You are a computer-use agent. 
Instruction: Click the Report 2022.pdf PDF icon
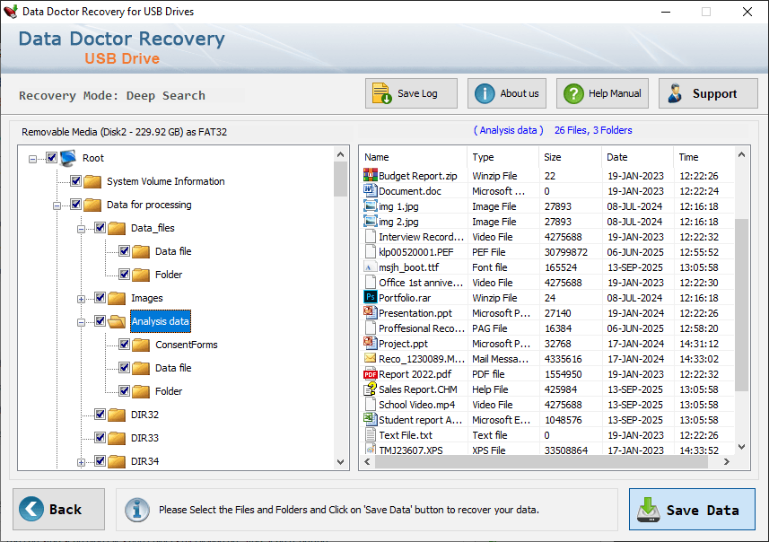click(371, 374)
